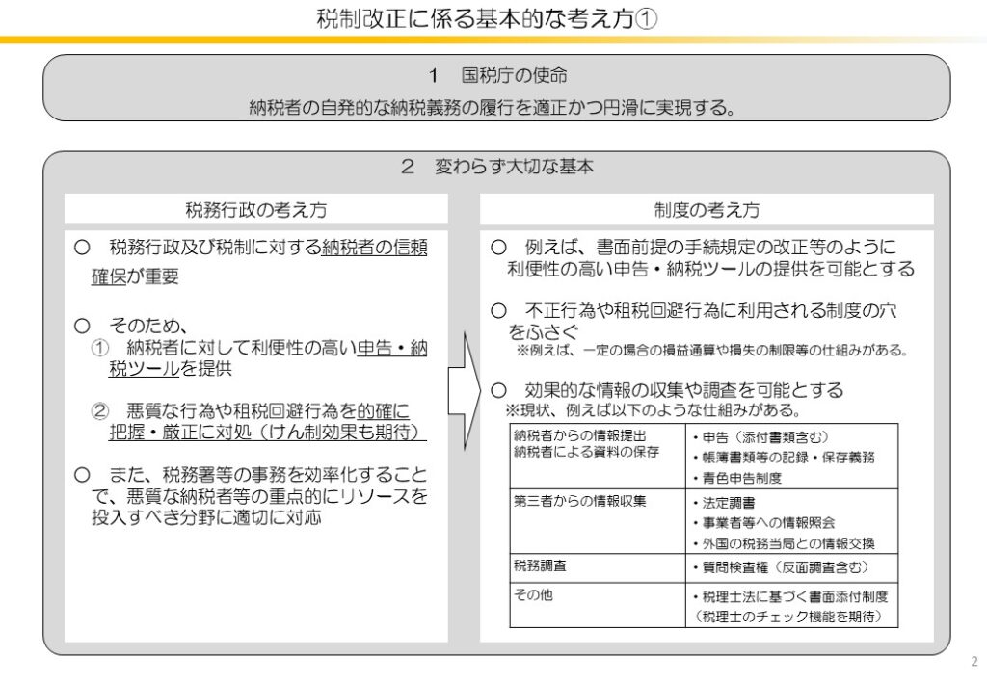Click the bullet text about 書面前提の手続規定の改正
The height and width of the screenshot is (683, 987).
[x=702, y=257]
